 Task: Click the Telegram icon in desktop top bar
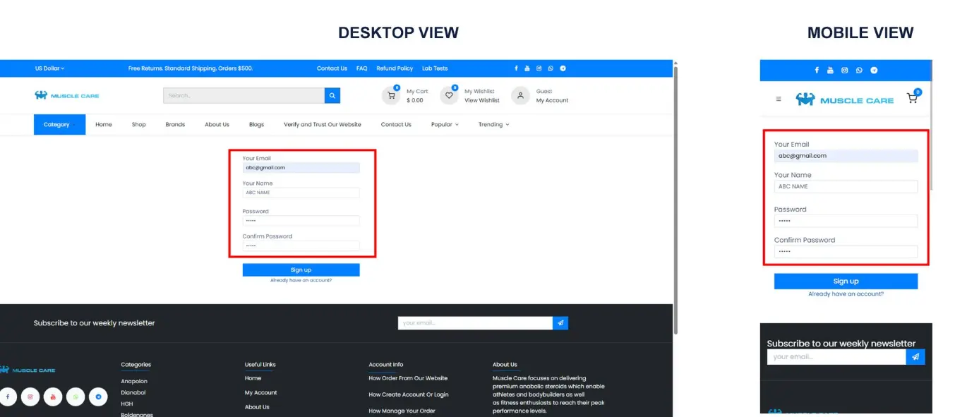point(563,68)
